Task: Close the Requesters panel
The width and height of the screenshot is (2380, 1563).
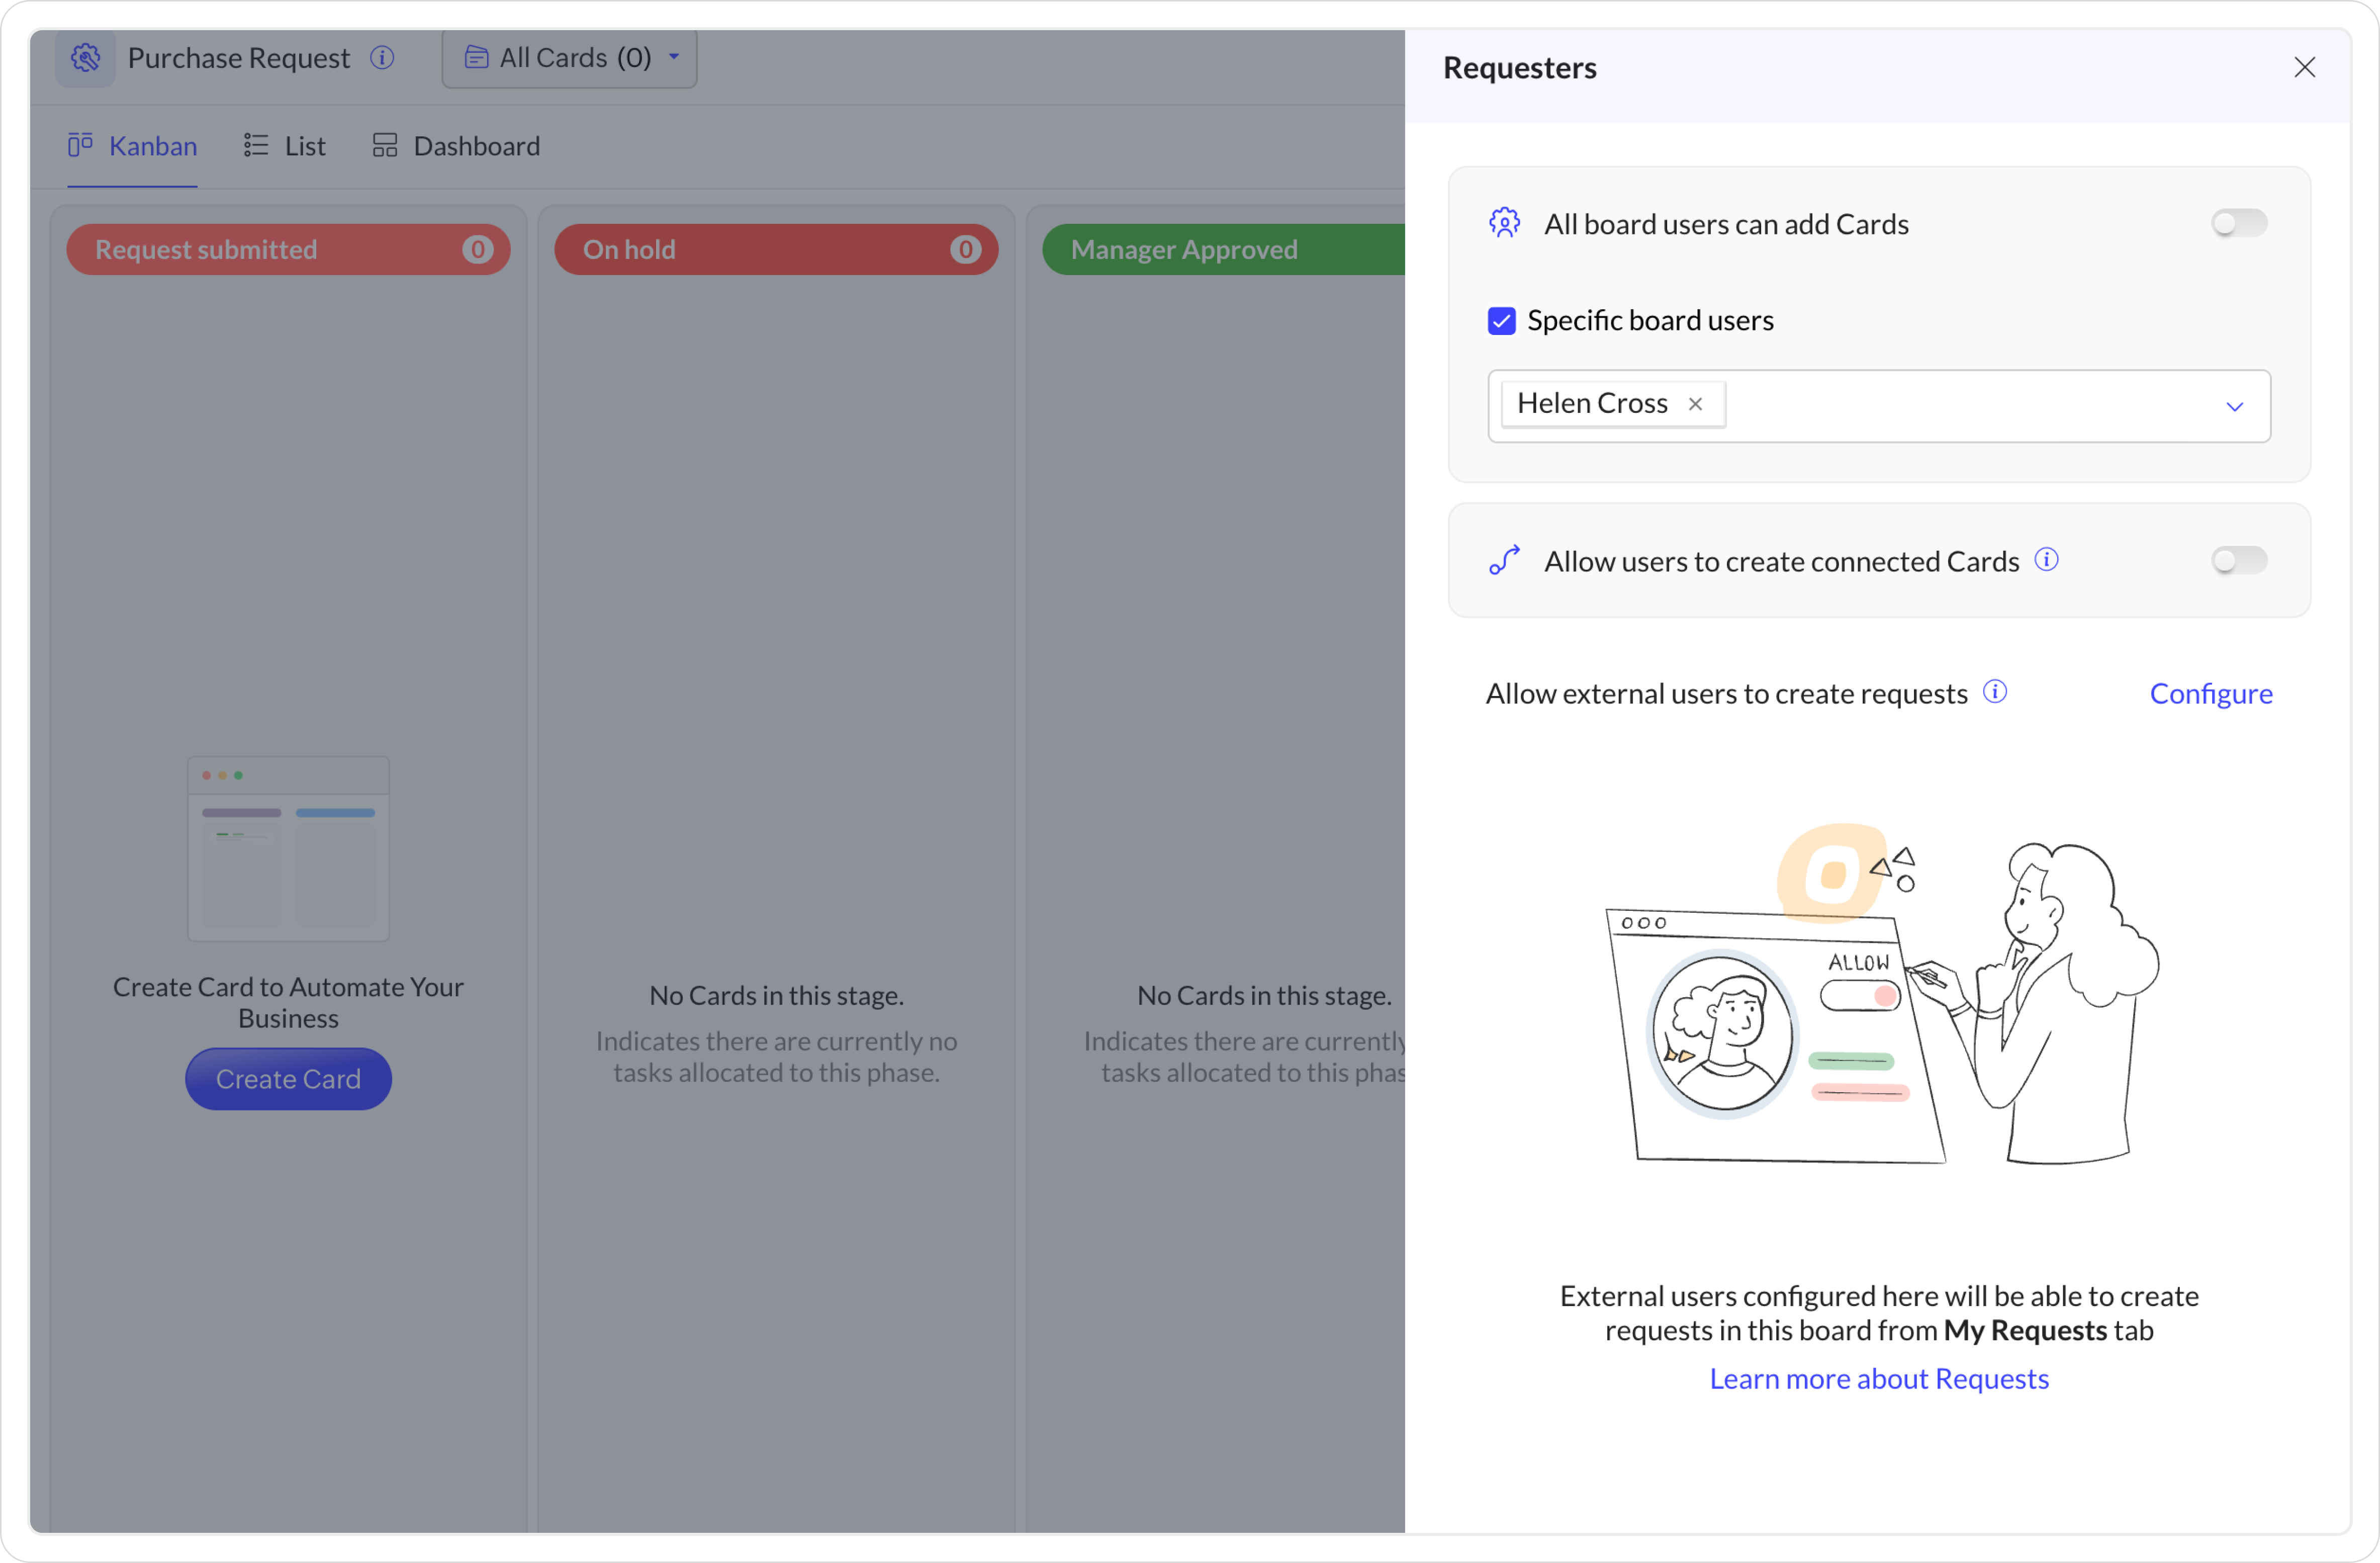Action: tap(2304, 67)
